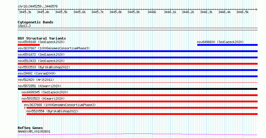Click the blue nsv6501672 variant bar
The height and width of the screenshot is (138, 266).
[x=137, y=57]
